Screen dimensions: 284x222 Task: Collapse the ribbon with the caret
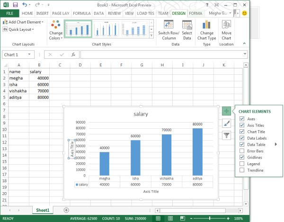coord(244,44)
